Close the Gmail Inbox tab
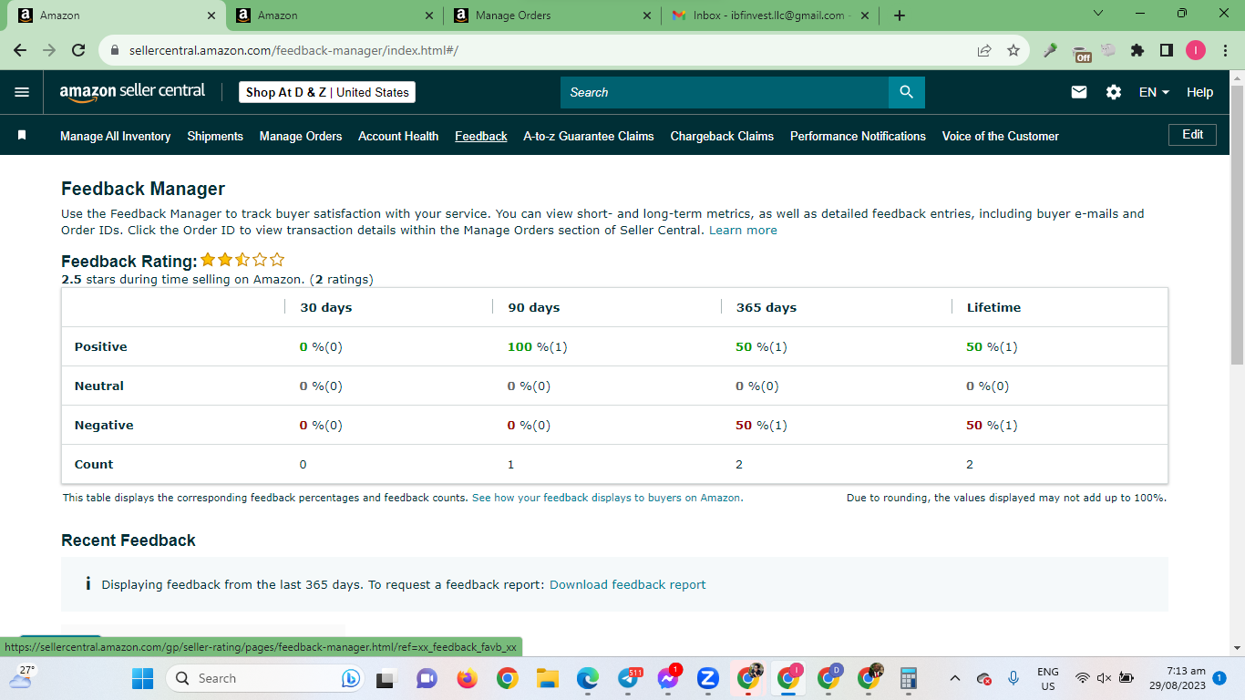Viewport: 1245px width, 700px height. click(865, 15)
